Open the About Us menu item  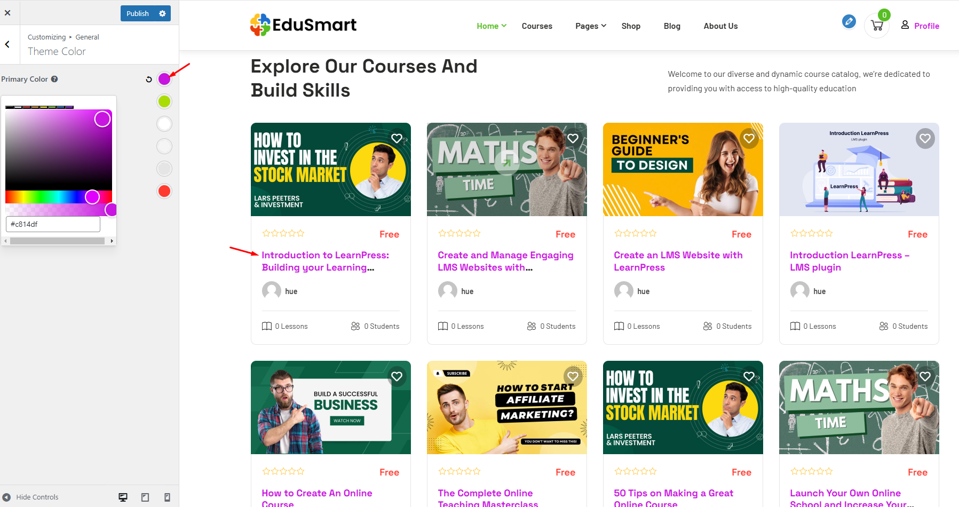pos(720,26)
